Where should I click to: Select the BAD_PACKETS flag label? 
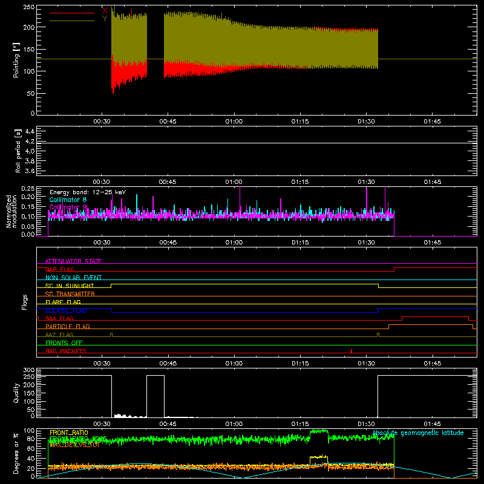coord(66,351)
